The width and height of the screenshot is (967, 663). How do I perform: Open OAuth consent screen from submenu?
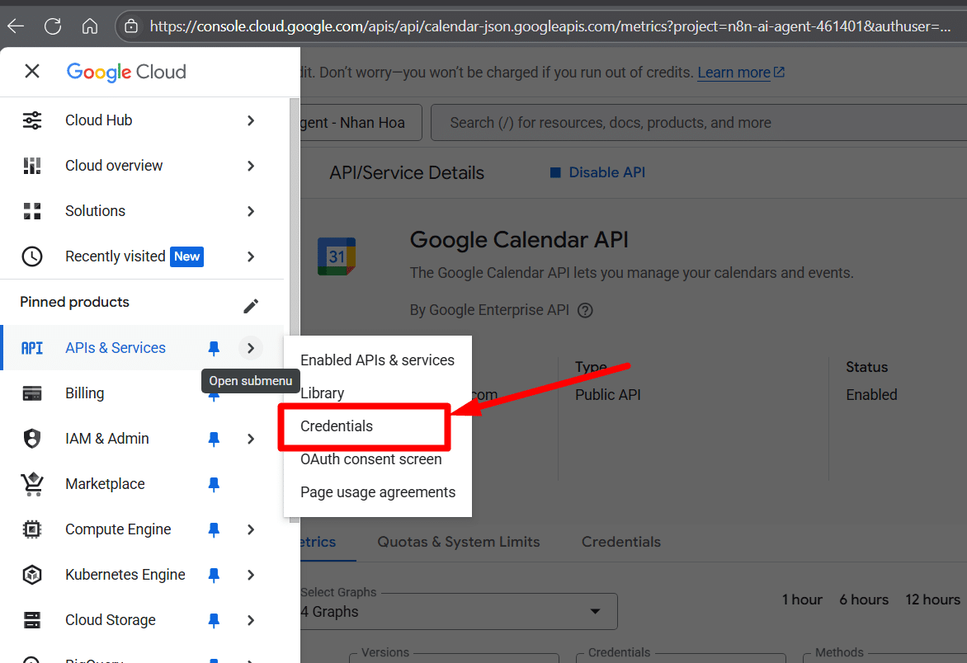371,459
